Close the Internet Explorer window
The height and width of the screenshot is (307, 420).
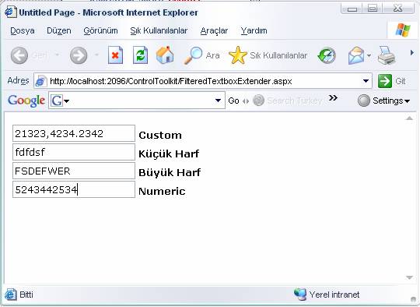pyautogui.click(x=398, y=9)
